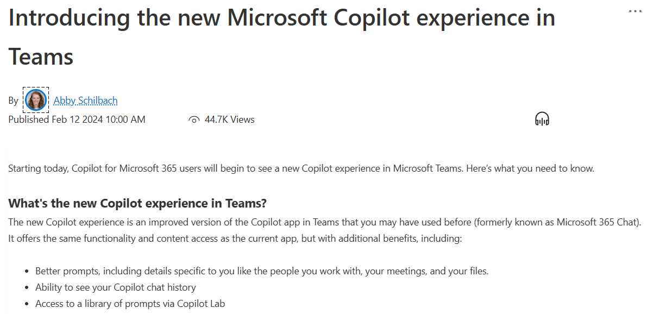Click the article title first line

click(281, 18)
